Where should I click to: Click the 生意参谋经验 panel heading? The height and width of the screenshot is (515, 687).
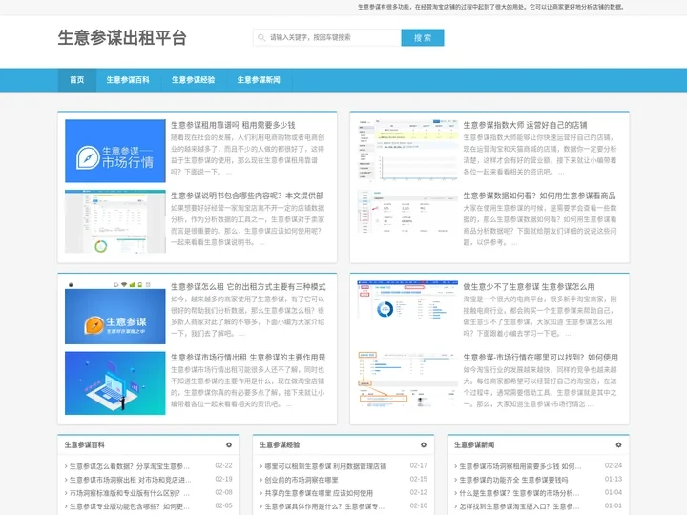click(280, 445)
